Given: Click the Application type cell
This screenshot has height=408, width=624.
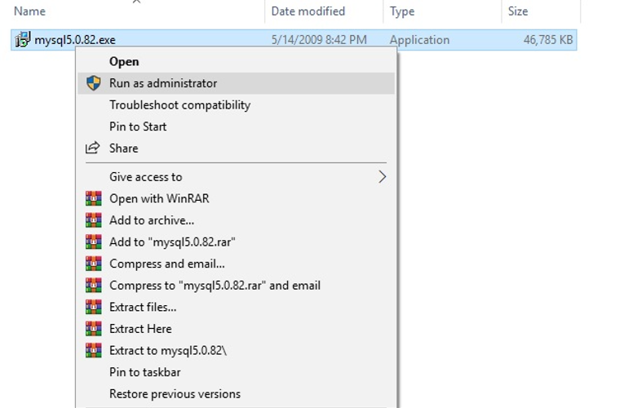Looking at the screenshot, I should tap(419, 40).
